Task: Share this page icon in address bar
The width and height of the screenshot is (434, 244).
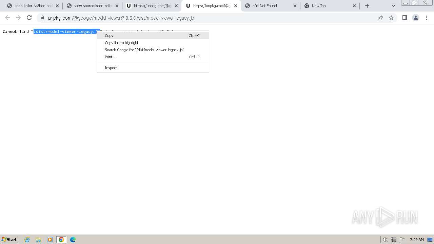Action: click(380, 18)
